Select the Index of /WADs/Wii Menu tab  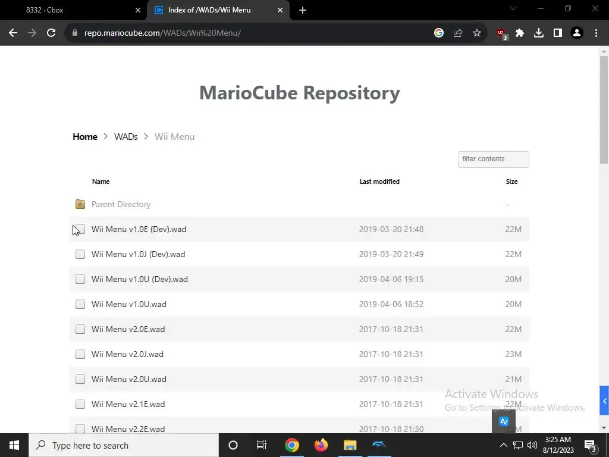[218, 11]
